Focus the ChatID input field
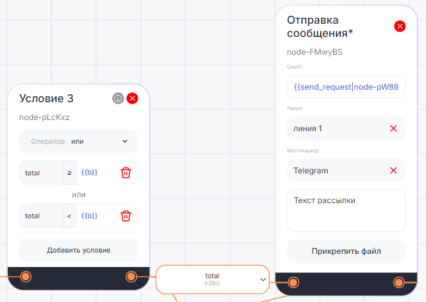The width and height of the screenshot is (426, 302). pos(346,86)
